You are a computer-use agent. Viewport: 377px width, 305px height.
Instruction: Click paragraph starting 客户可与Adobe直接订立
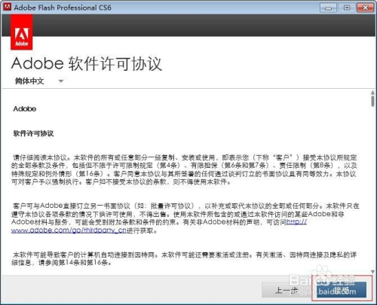point(185,218)
